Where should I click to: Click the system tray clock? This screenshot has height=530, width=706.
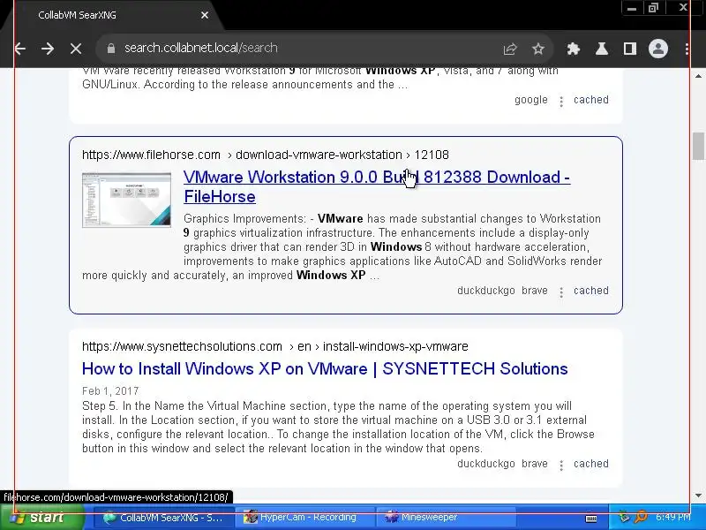point(673,518)
